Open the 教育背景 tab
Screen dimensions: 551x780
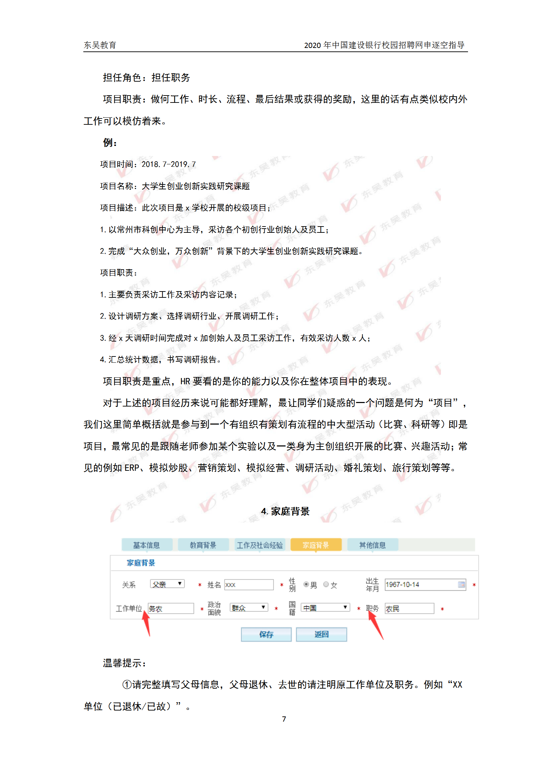[203, 545]
